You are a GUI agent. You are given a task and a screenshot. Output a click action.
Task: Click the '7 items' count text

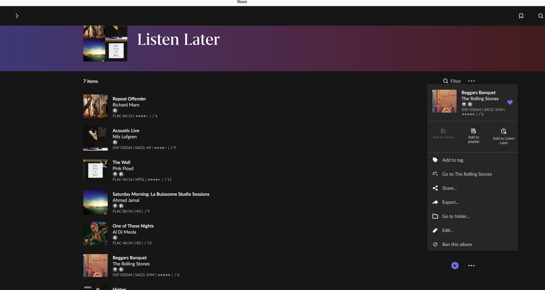[x=90, y=81]
